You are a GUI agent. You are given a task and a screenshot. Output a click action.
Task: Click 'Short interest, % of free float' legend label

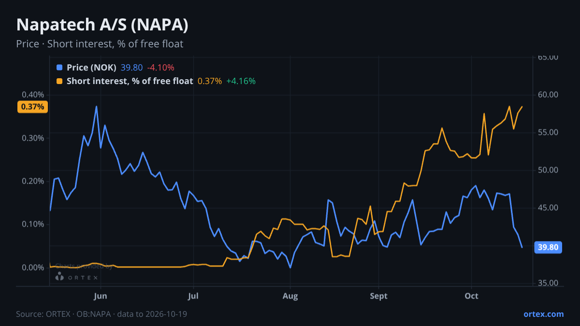130,81
